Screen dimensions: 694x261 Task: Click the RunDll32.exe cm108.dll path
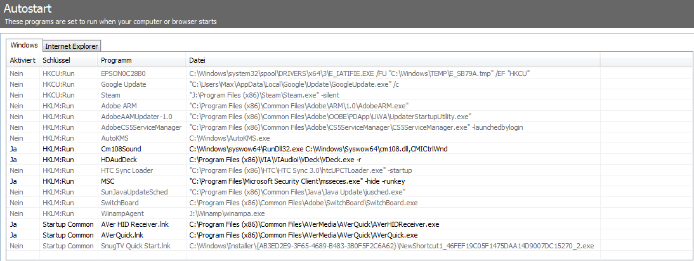pos(318,149)
